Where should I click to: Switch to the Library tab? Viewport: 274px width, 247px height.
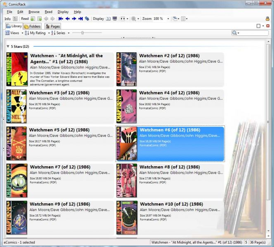coord(14,26)
